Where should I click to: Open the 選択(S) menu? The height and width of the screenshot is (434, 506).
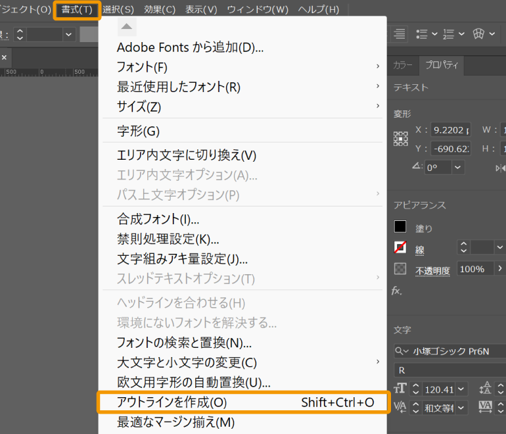pyautogui.click(x=118, y=10)
